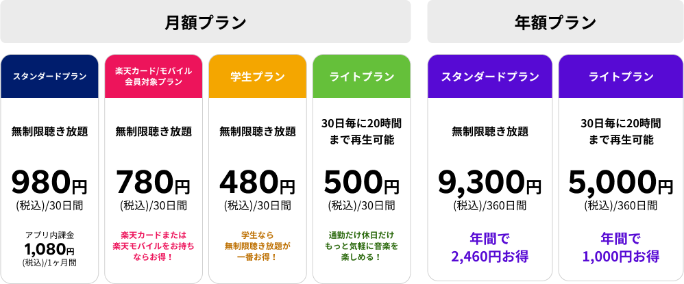The height and width of the screenshot is (284, 684).
Task: Click the purple annual ライトプラン header
Action: (621, 76)
